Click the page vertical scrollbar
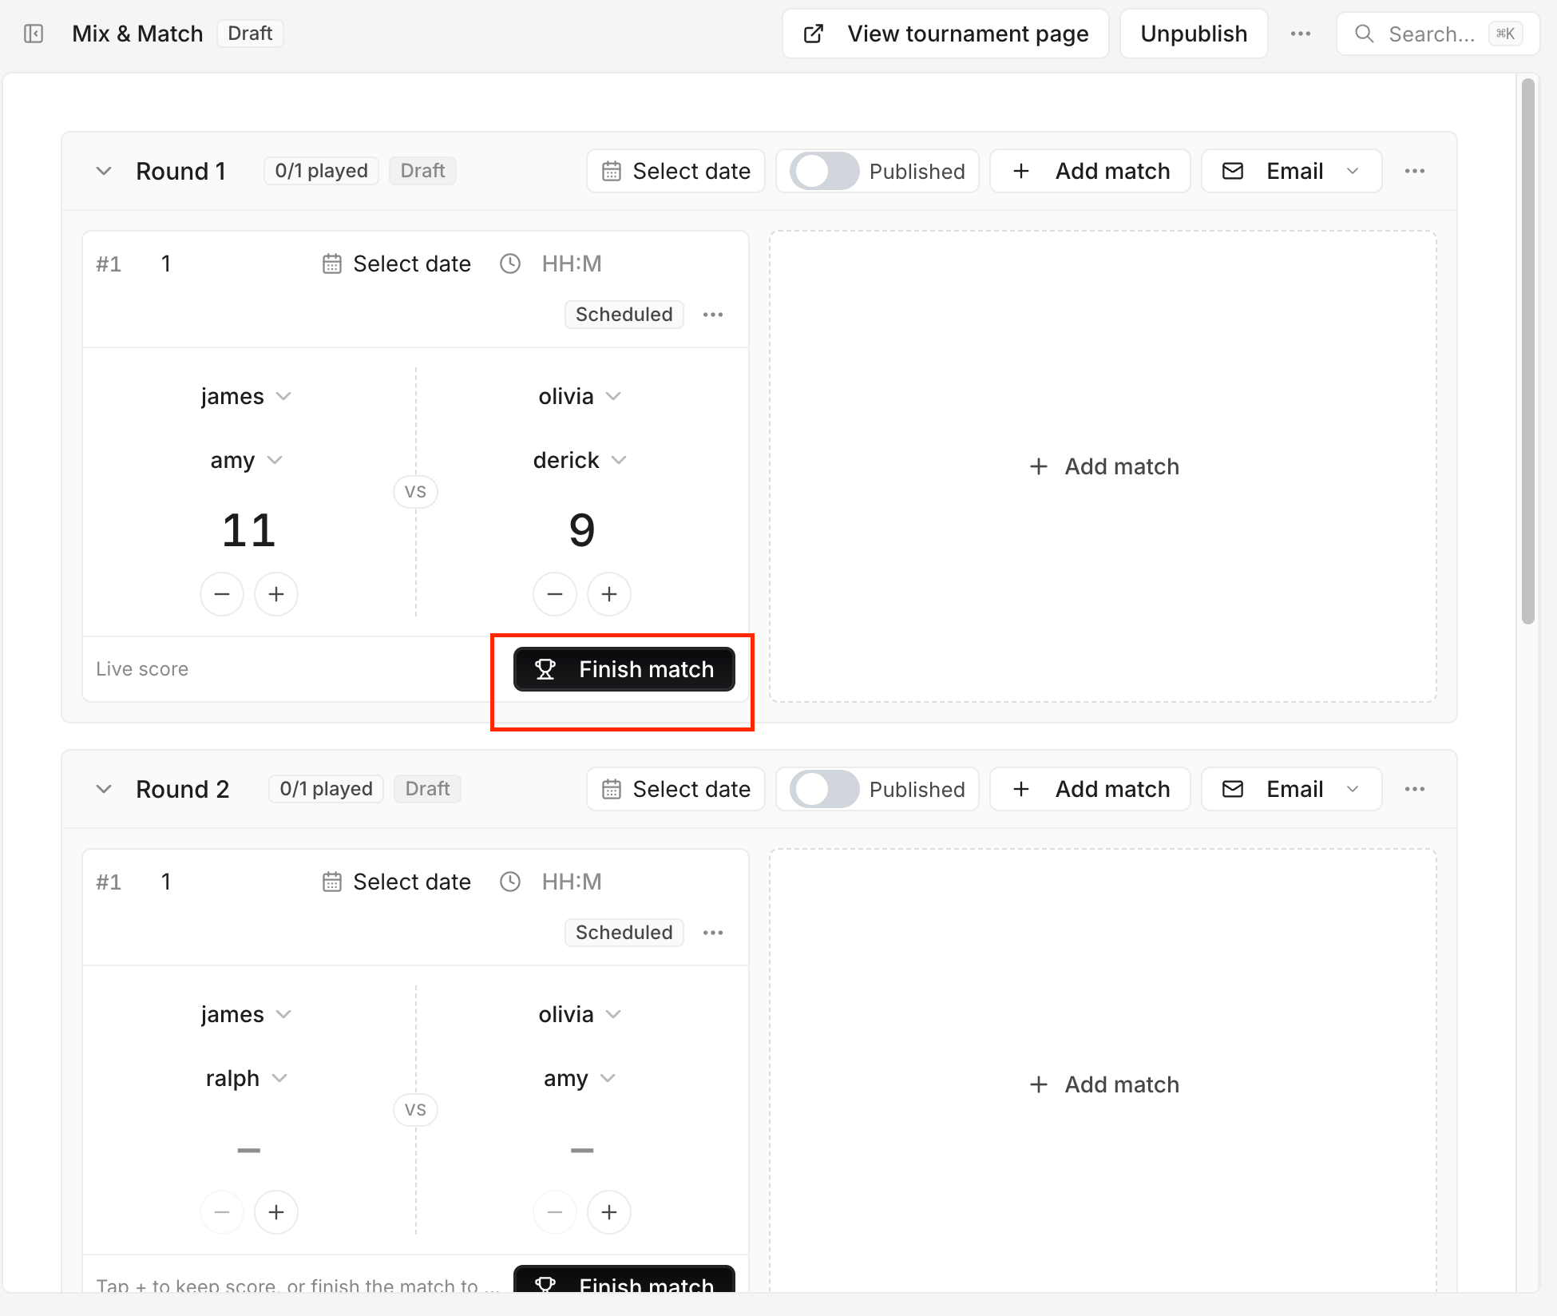 [x=1528, y=351]
